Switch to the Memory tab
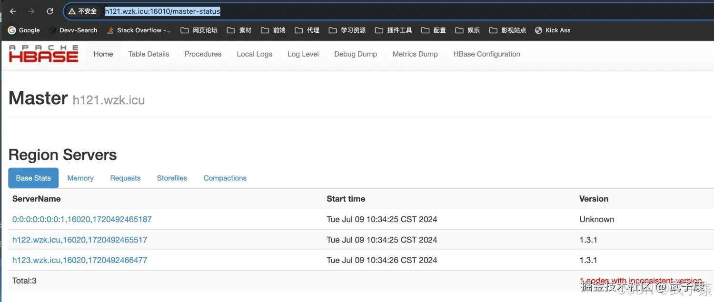The image size is (714, 302). [x=80, y=178]
